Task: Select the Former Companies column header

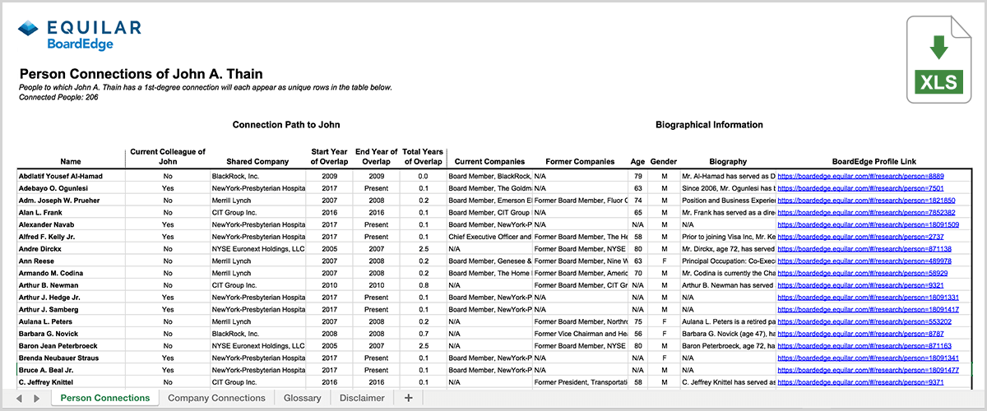Action: (x=580, y=162)
